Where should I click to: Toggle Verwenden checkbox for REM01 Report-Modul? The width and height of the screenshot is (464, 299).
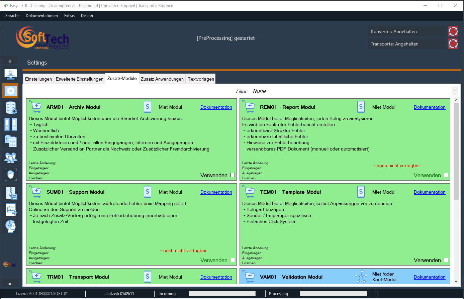coord(446,175)
